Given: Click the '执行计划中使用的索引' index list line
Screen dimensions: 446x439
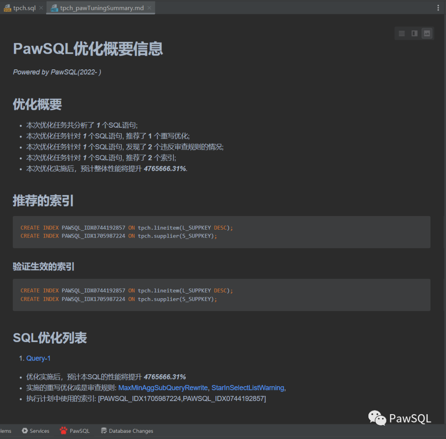Looking at the screenshot, I should [146, 399].
